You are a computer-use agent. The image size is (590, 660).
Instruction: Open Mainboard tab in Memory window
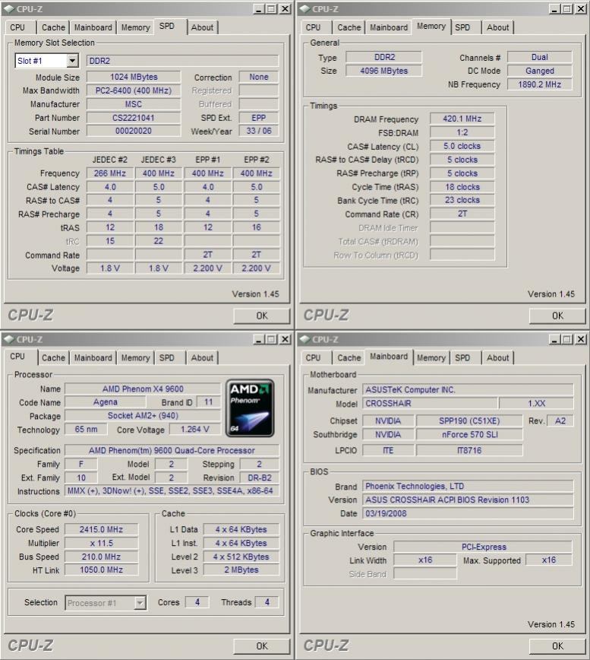click(x=389, y=27)
